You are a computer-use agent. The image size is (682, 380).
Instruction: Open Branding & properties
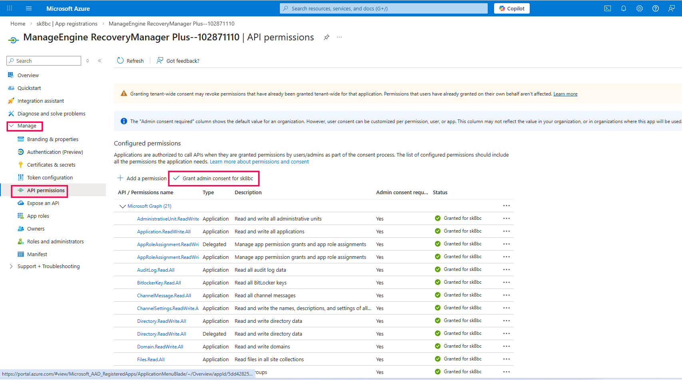(53, 139)
